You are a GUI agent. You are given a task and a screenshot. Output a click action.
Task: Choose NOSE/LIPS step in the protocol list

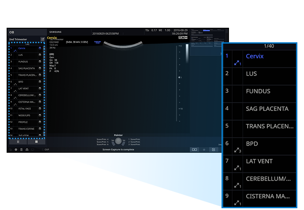point(24,115)
